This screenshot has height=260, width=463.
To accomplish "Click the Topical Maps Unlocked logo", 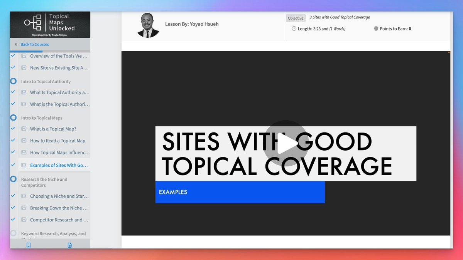I will tap(50, 25).
